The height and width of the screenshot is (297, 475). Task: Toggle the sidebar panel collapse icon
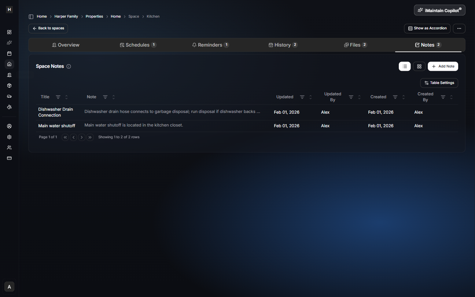pyautogui.click(x=31, y=16)
